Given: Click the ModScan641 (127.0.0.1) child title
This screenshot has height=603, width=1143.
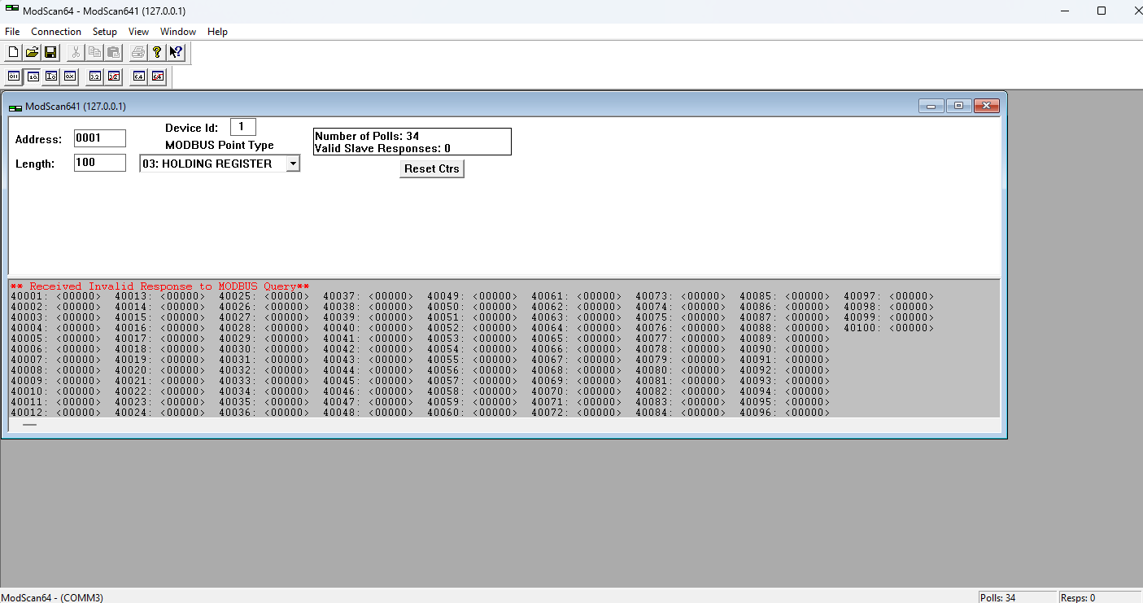Looking at the screenshot, I should [76, 107].
